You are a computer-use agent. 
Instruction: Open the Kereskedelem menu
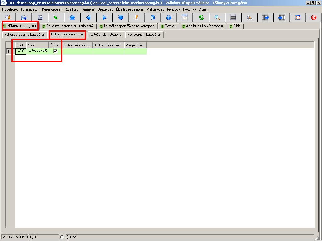[53, 9]
